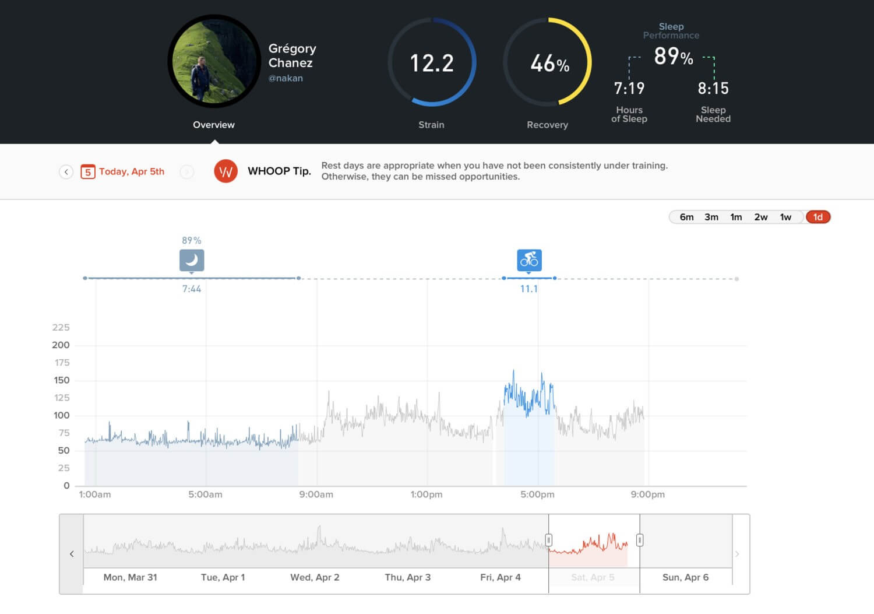Select the 1d time range
The image size is (874, 614).
[x=818, y=217]
